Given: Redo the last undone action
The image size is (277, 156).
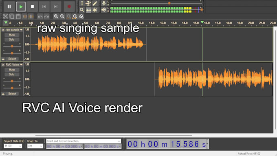Looking at the screenshot, I should click(46, 16).
